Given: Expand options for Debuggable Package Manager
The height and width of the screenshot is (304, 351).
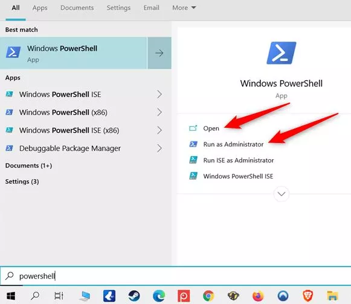Looking at the screenshot, I should [159, 148].
